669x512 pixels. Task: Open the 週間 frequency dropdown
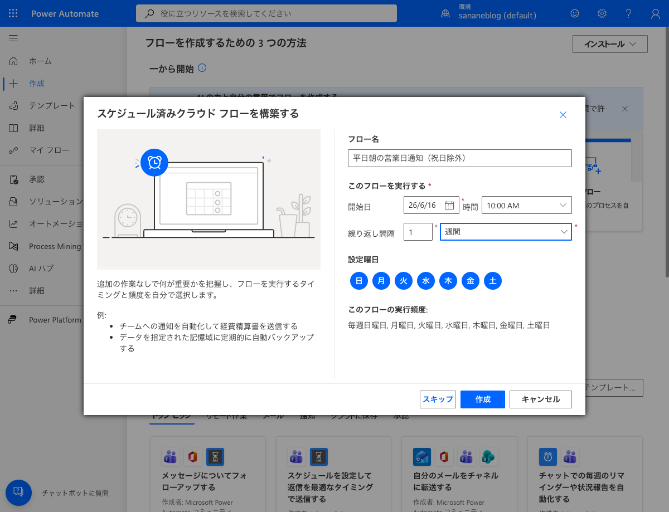[506, 232]
